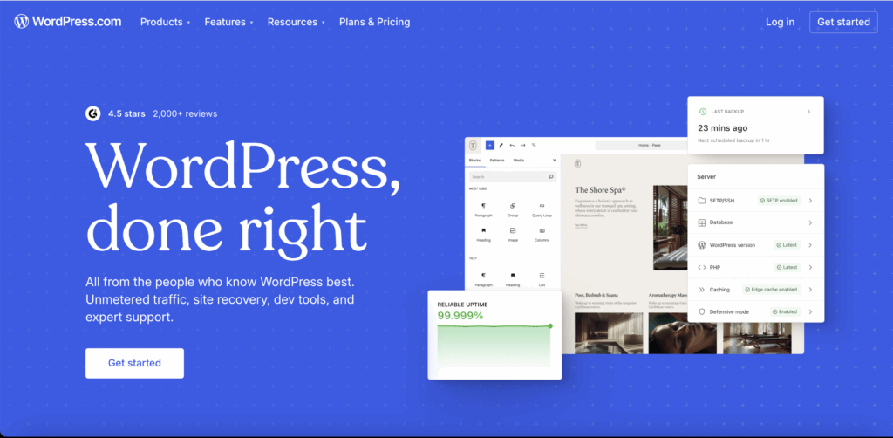The width and height of the screenshot is (893, 438).
Task: Click the Spa Menu link in preview
Action: pyautogui.click(x=580, y=225)
